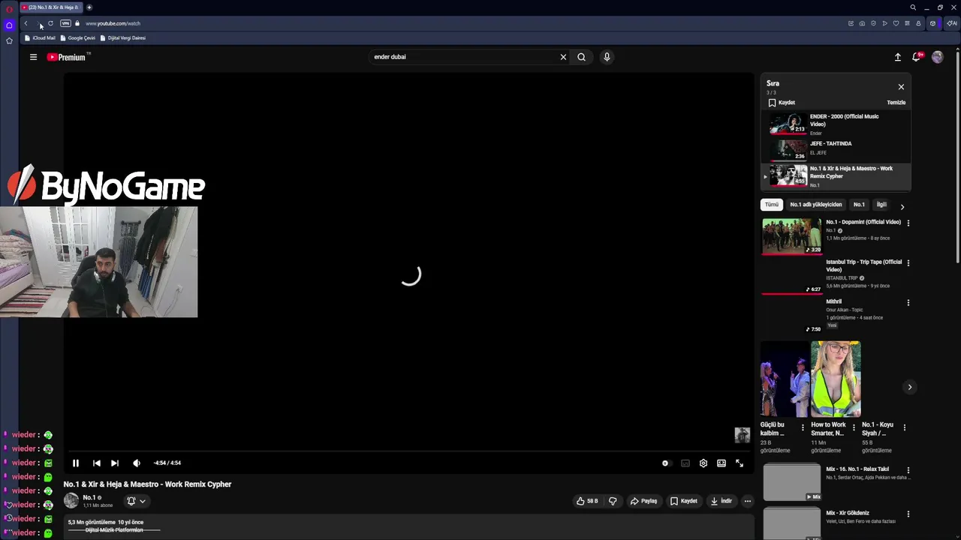961x540 pixels.
Task: Start voice search with microphone
Action: 607,57
